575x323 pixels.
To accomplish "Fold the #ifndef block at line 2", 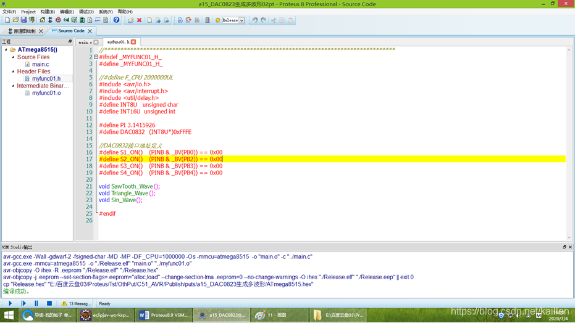I will (x=96, y=57).
